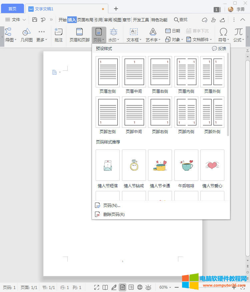The height and width of the screenshot is (292, 250).
Task: Switch to web layout view icon
Action: point(140,287)
